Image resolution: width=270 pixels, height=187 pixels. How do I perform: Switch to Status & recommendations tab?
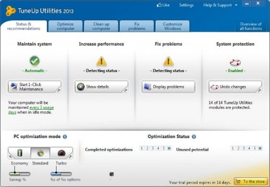(24, 26)
